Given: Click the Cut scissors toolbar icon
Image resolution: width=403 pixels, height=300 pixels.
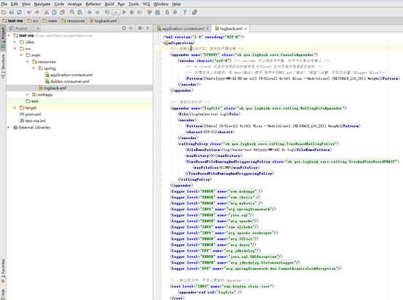Looking at the screenshot, I should 47,12.
